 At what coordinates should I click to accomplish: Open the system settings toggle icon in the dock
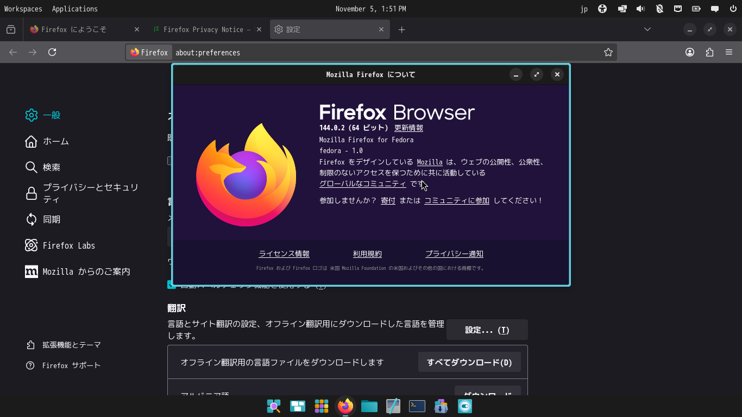point(465,406)
